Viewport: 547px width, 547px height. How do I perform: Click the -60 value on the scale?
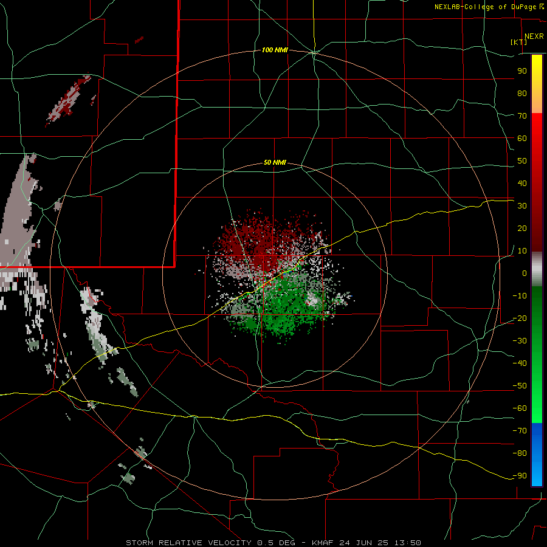pos(520,408)
